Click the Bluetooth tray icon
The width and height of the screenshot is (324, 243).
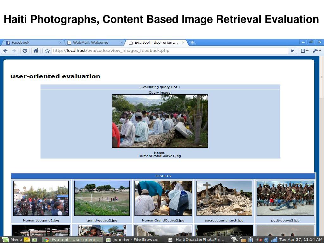pyautogui.click(x=266, y=240)
